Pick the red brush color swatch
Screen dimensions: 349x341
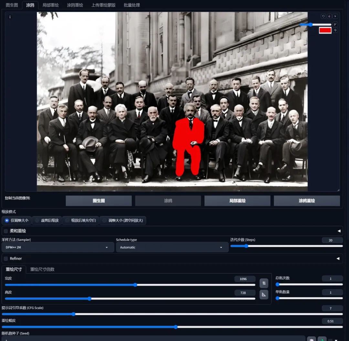[325, 30]
